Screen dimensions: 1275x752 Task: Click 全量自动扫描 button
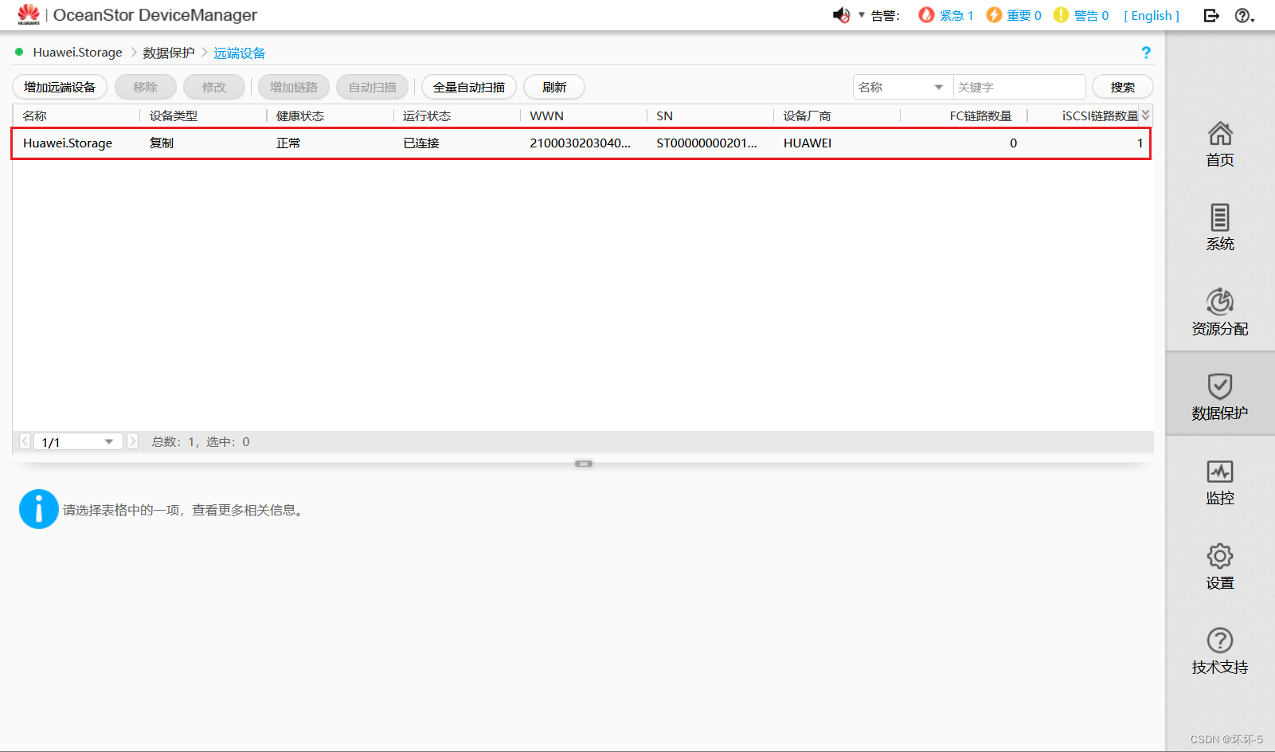(469, 87)
